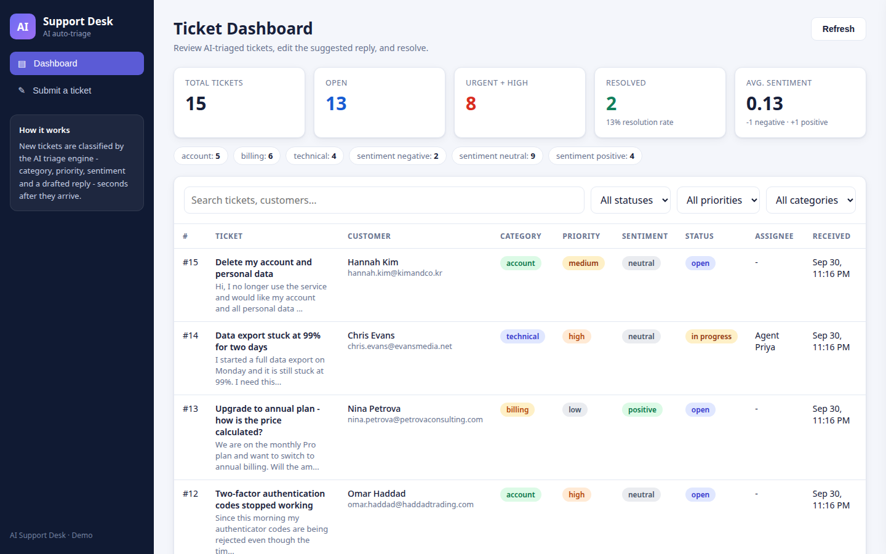Open ticket 'Delete my account and personal data'

(x=263, y=268)
